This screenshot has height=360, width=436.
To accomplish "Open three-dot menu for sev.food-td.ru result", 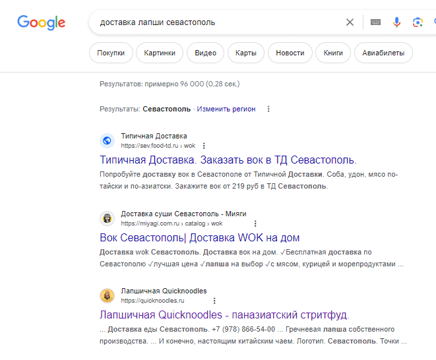I will point(204,146).
